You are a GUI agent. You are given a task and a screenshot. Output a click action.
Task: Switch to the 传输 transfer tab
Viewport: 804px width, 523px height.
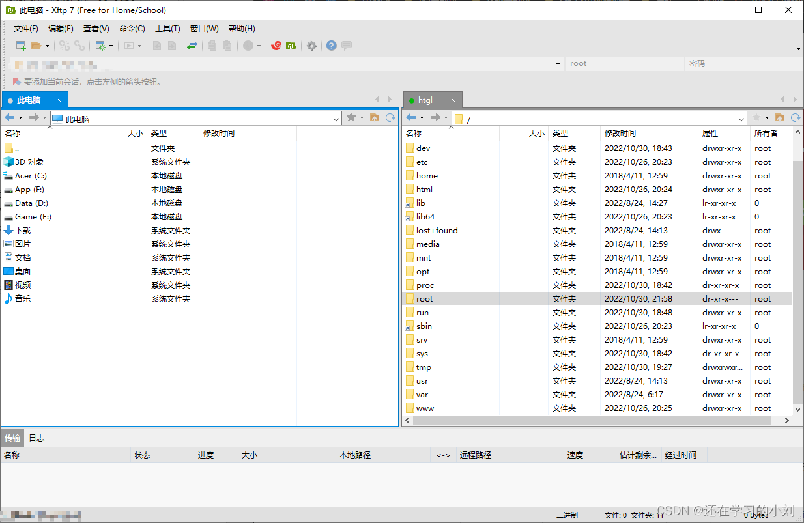(12, 438)
